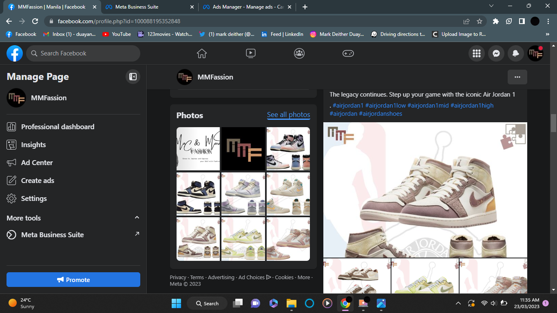Viewport: 557px width, 313px height.
Task: Click the #airjordan1high hashtag
Action: click(x=472, y=106)
